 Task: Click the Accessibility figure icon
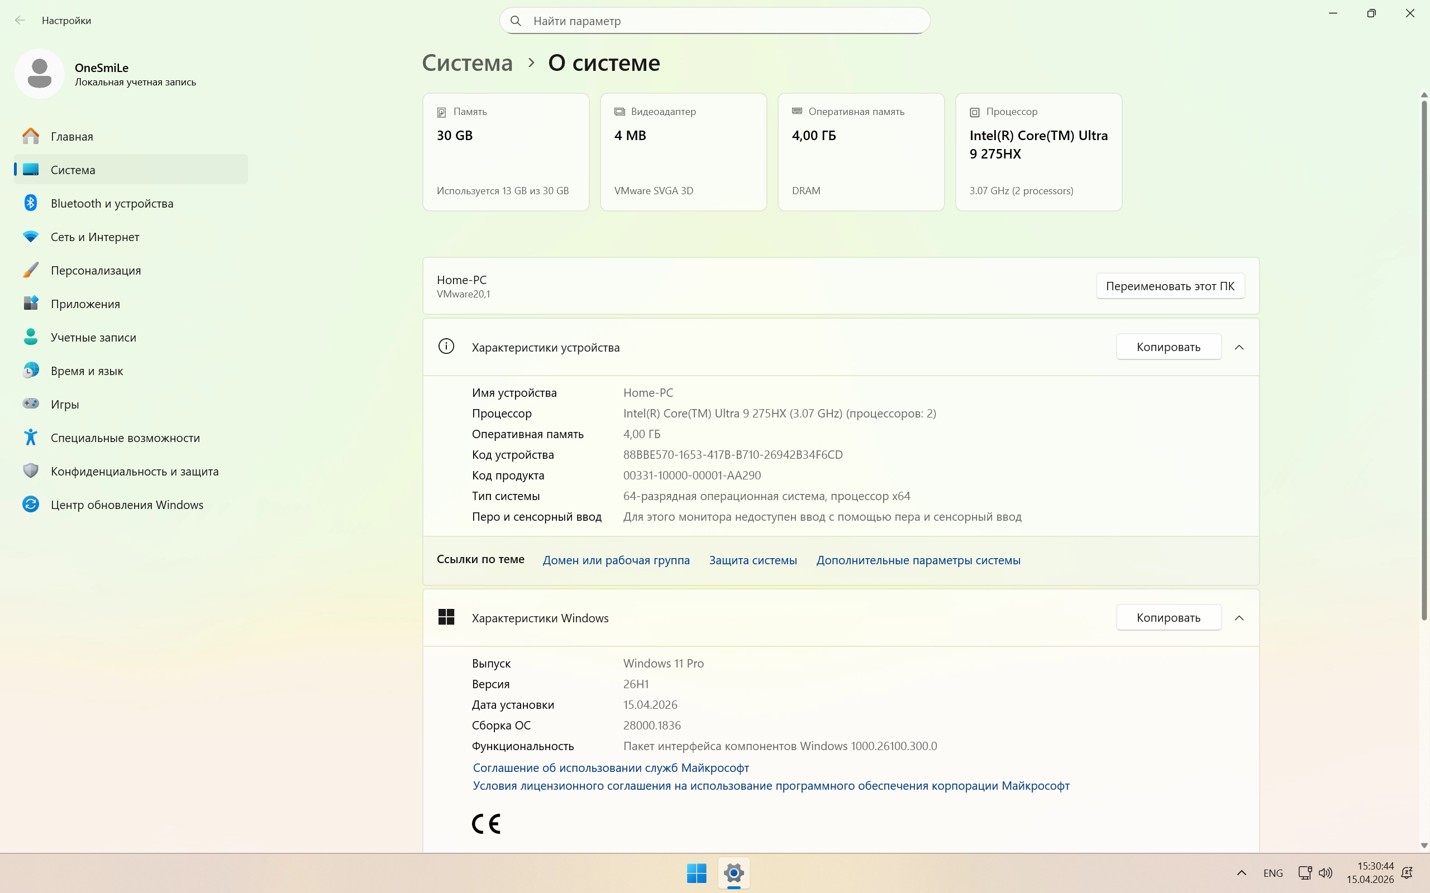(31, 438)
